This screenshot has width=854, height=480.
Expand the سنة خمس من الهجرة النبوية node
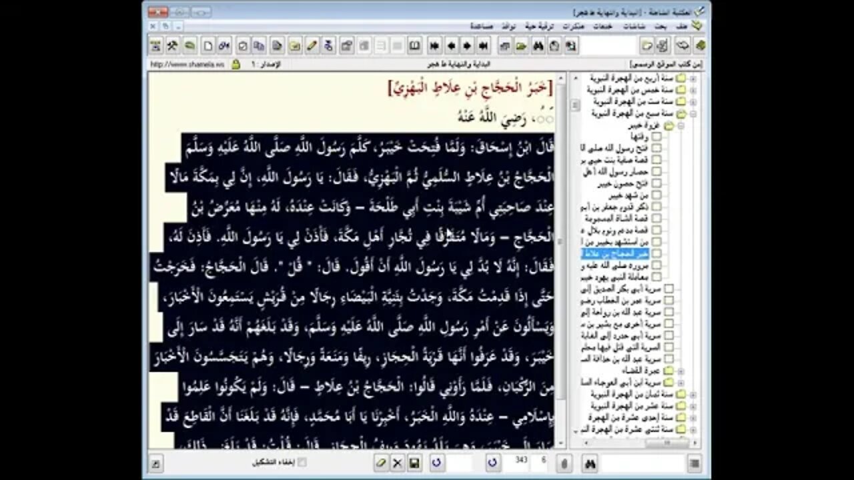point(693,89)
